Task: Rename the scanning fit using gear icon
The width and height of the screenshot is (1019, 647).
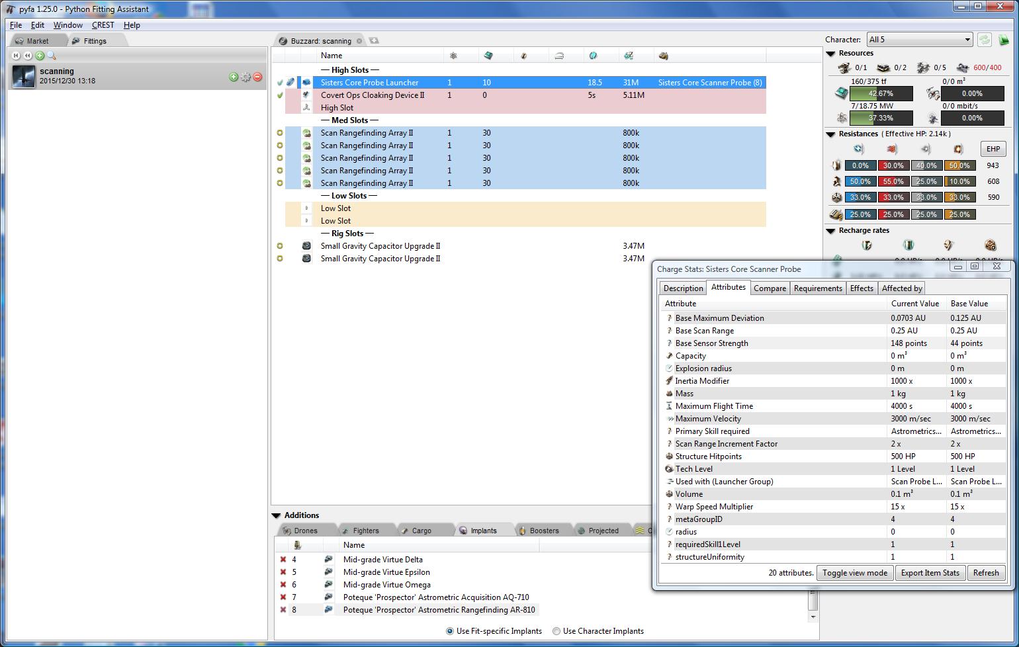Action: (245, 77)
